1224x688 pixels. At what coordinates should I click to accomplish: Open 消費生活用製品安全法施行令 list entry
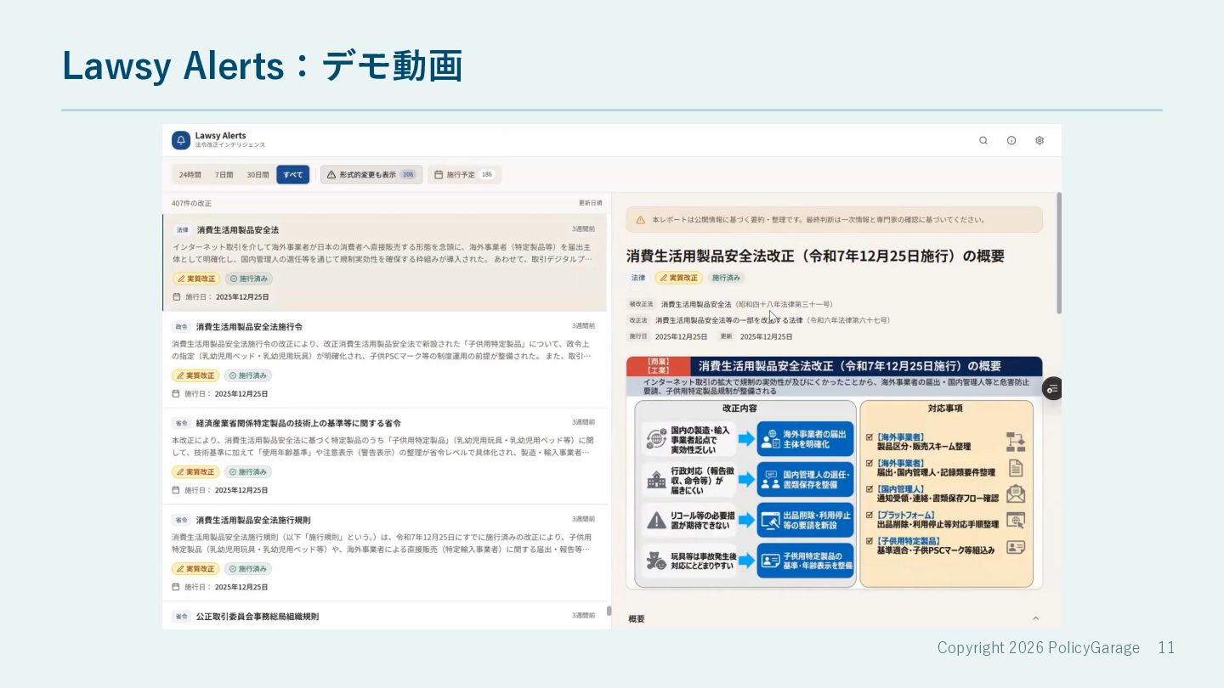pyautogui.click(x=384, y=359)
